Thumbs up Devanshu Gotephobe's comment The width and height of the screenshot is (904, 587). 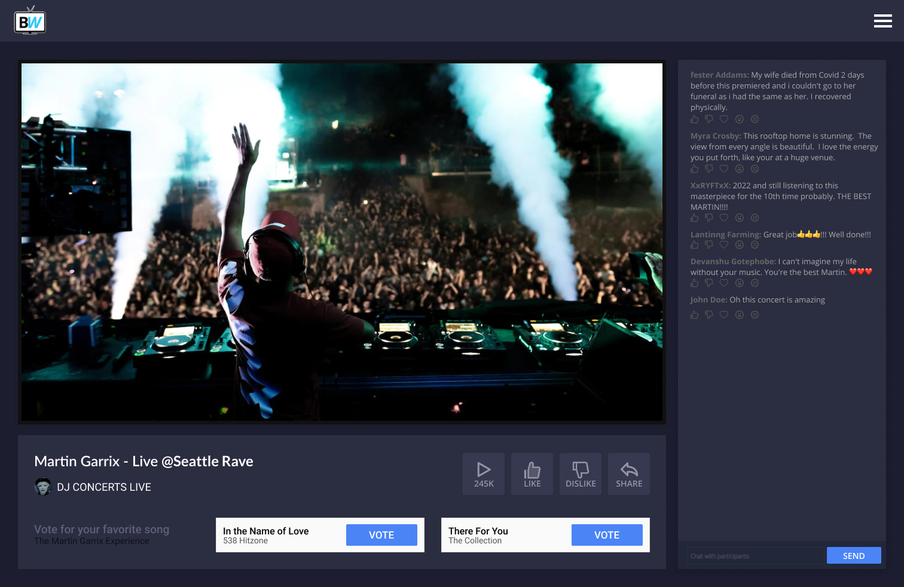(x=694, y=283)
